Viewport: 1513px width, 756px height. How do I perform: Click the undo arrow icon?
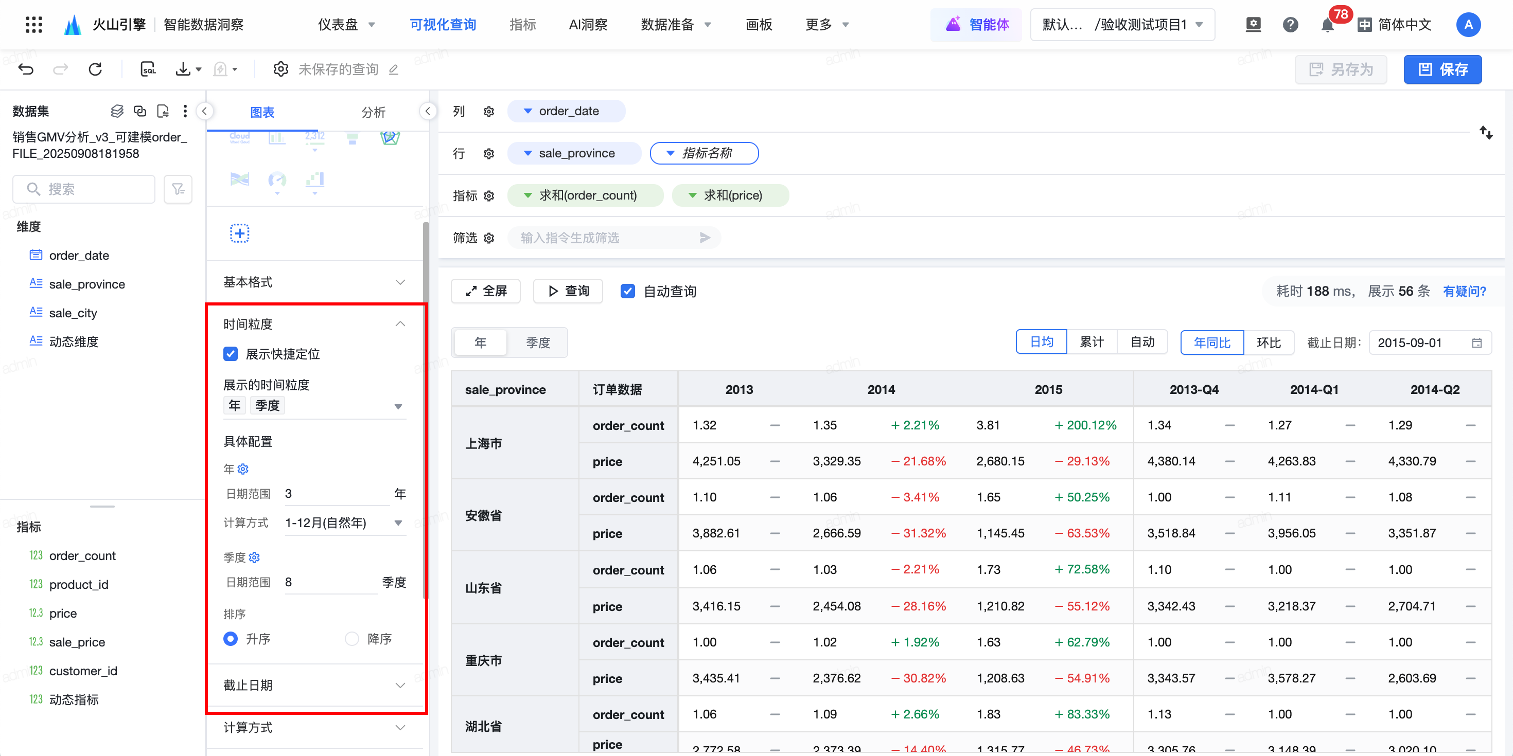coord(26,69)
